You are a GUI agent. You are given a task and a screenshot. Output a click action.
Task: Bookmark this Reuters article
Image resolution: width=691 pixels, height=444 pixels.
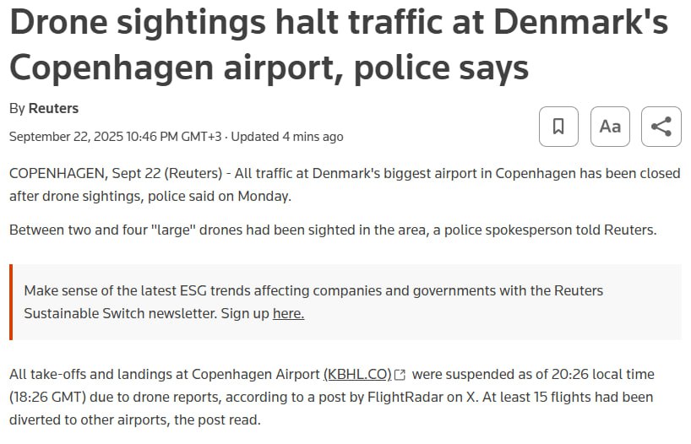(558, 127)
